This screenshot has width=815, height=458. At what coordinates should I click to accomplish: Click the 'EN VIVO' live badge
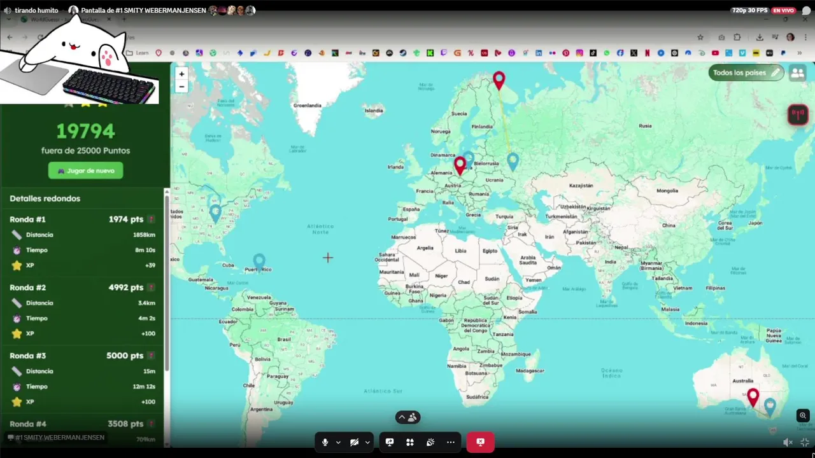[x=783, y=10]
